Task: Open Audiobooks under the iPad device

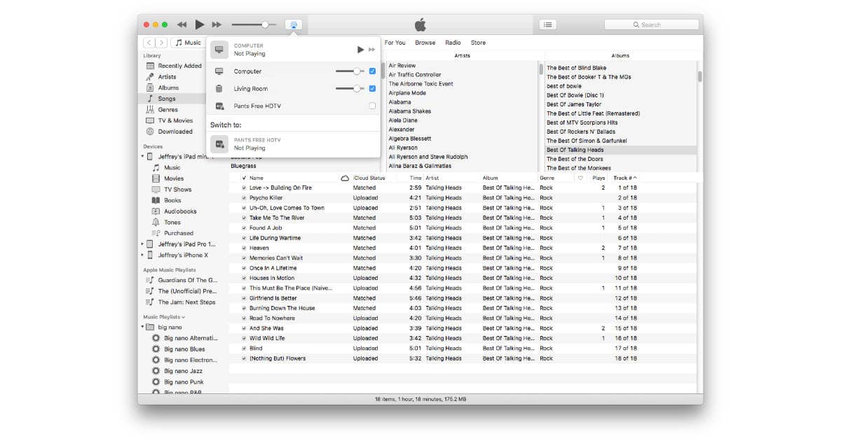Action: (x=180, y=211)
